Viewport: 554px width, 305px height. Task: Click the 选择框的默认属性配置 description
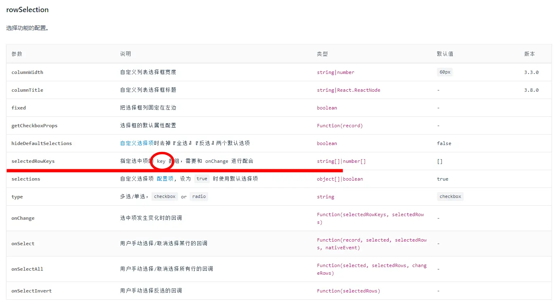[x=148, y=125]
